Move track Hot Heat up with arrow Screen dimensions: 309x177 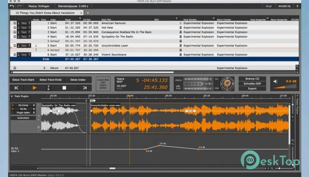[x=29, y=27]
